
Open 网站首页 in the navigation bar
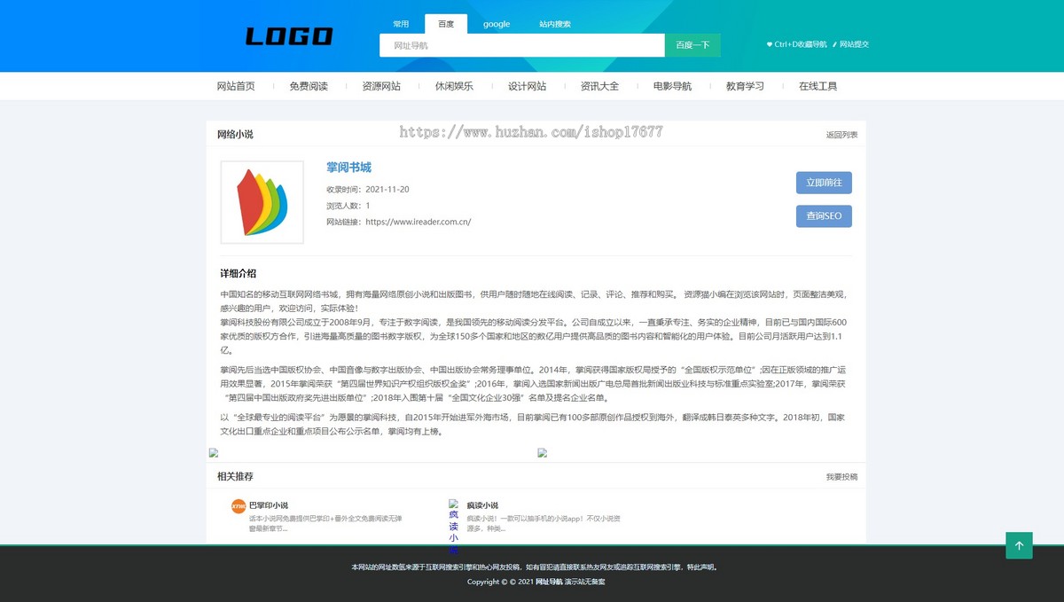236,86
